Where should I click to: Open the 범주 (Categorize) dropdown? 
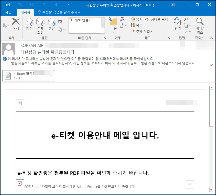click(x=138, y=25)
